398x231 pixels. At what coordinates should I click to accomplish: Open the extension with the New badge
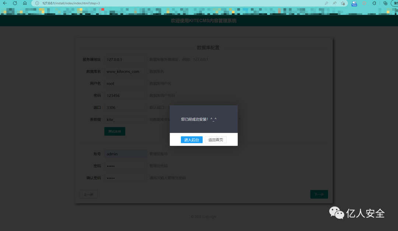(x=355, y=4)
